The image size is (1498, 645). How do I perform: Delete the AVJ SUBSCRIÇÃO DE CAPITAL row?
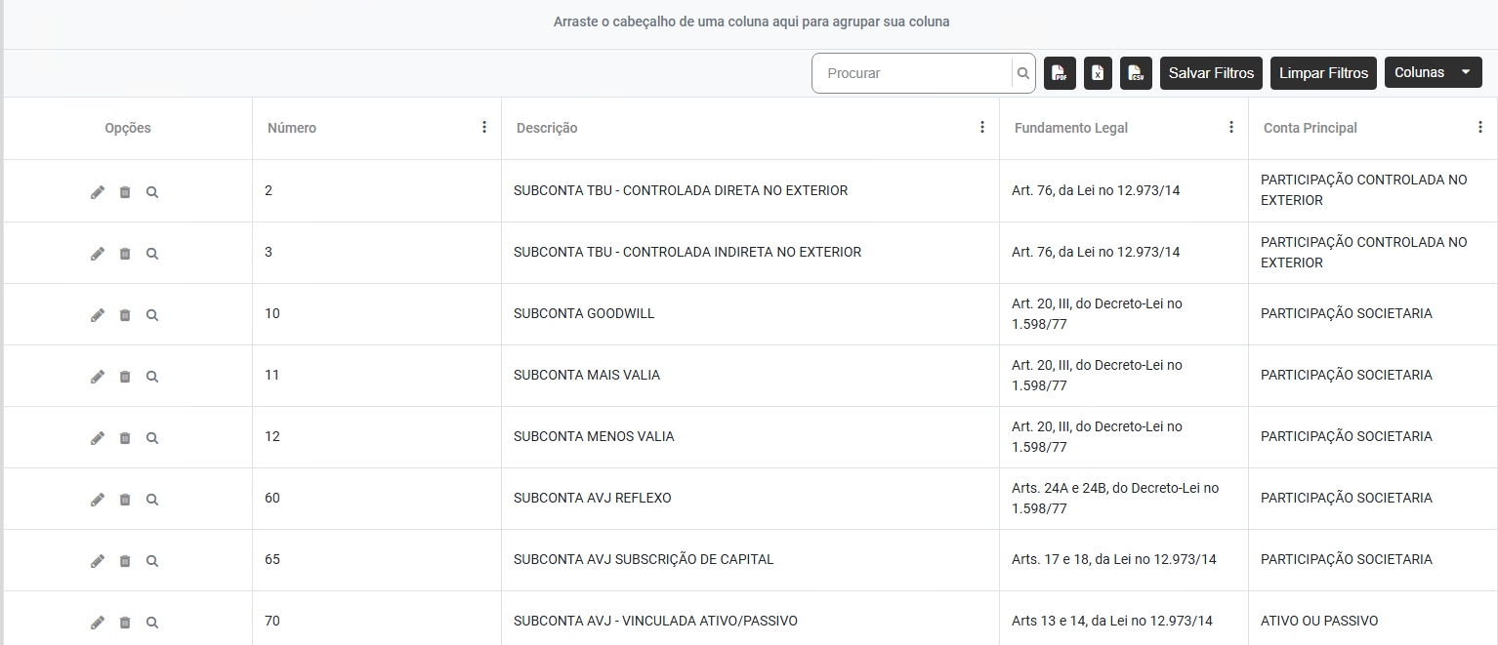125,561
